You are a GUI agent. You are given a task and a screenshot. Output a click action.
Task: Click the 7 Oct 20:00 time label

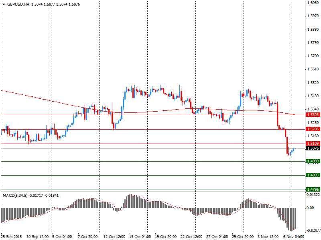coord(88,237)
